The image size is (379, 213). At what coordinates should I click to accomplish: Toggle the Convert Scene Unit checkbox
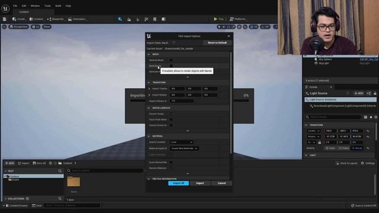point(171,125)
